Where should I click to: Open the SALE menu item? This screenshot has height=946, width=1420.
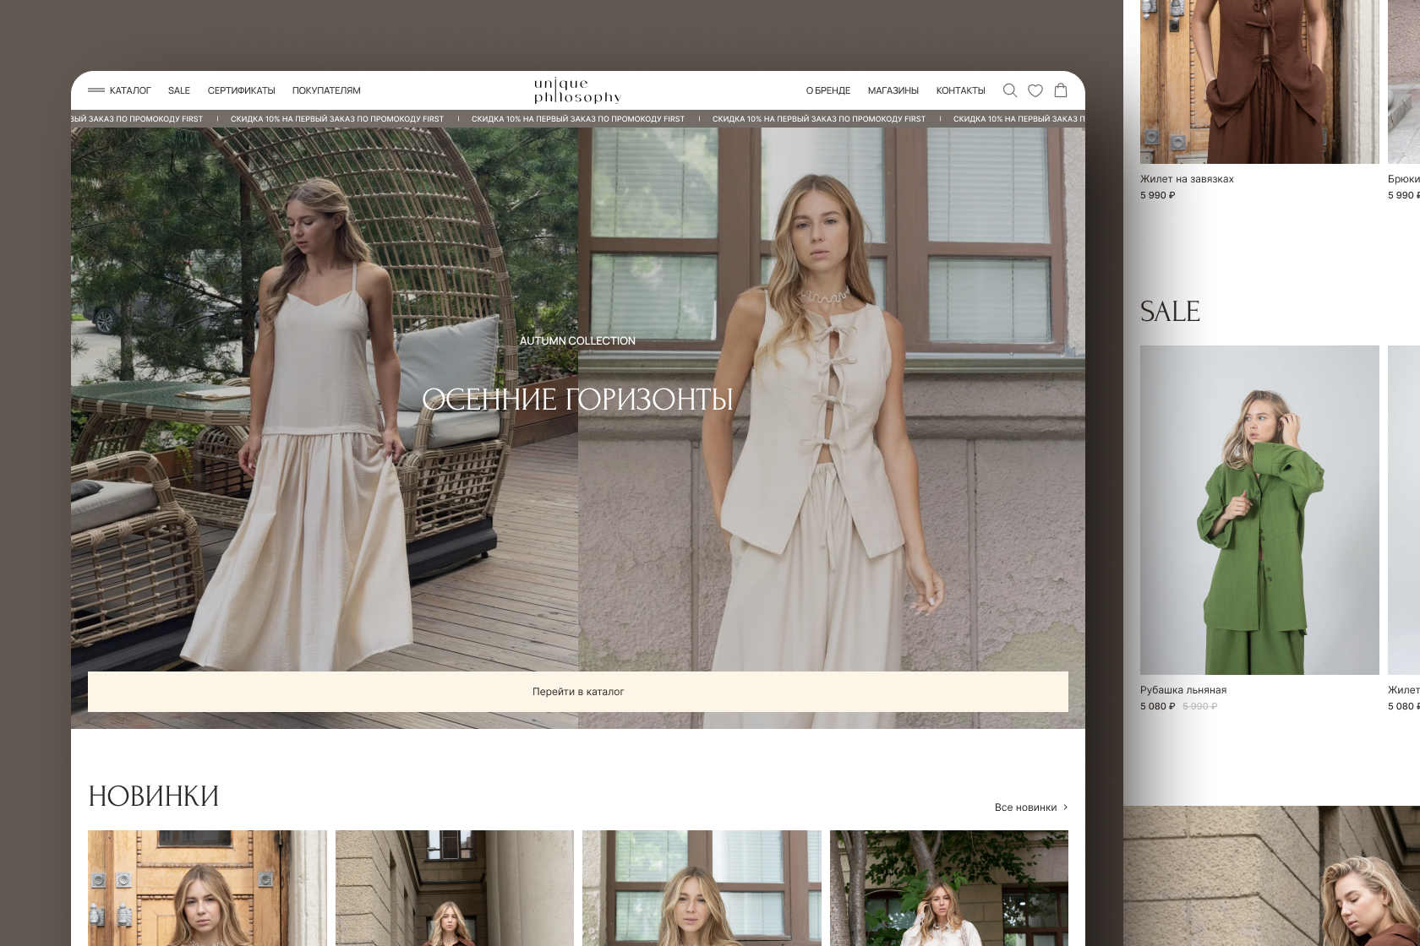click(x=179, y=90)
